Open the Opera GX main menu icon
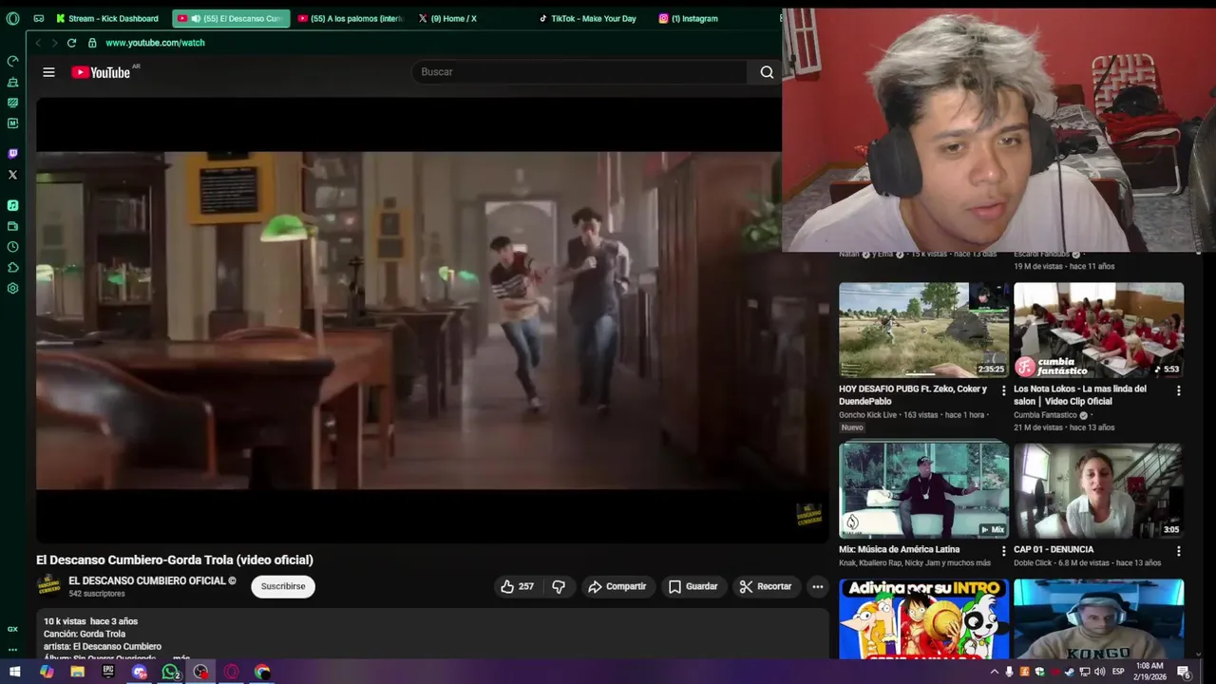This screenshot has height=684, width=1216. (12, 18)
